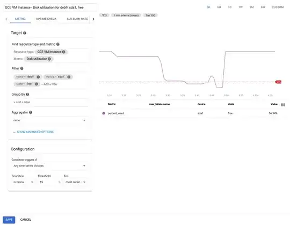Open the For duration dropdown
The width and height of the screenshot is (290, 225).
point(76,182)
